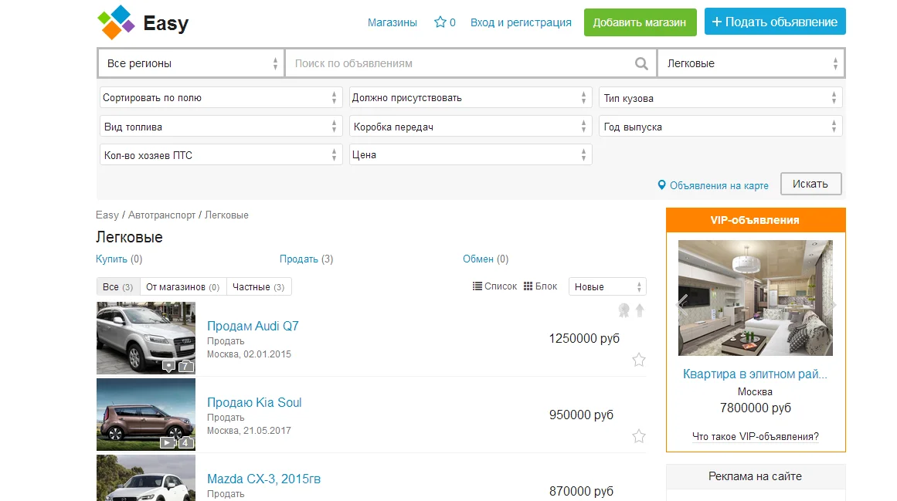The image size is (897, 501).
Task: Click the Easy logo
Action: [143, 22]
